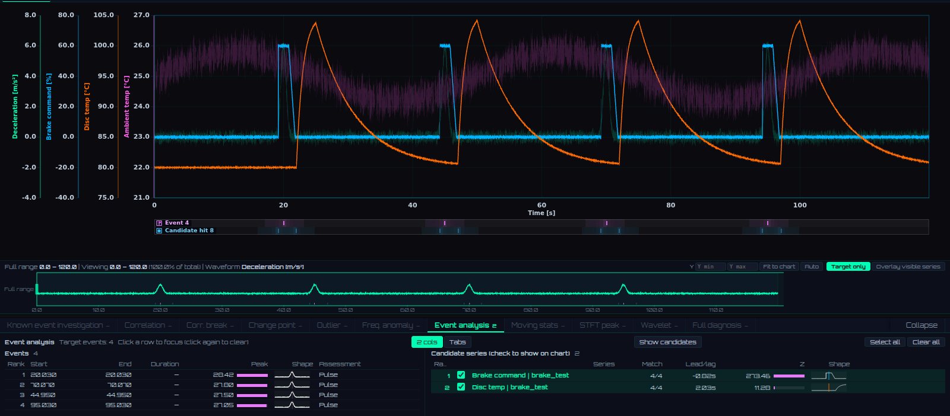
Task: Click the Show candidates button
Action: pyautogui.click(x=667, y=342)
